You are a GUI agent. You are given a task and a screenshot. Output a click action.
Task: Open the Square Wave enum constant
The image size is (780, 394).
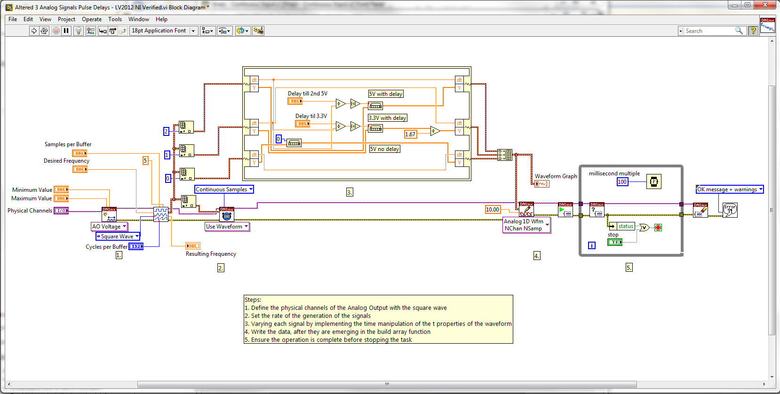(x=118, y=236)
